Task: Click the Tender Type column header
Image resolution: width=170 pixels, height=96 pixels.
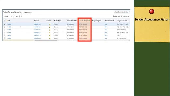Action: coord(57,21)
